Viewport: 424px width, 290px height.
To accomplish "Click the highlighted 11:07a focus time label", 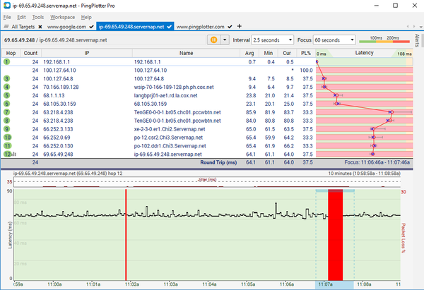I will (x=325, y=284).
